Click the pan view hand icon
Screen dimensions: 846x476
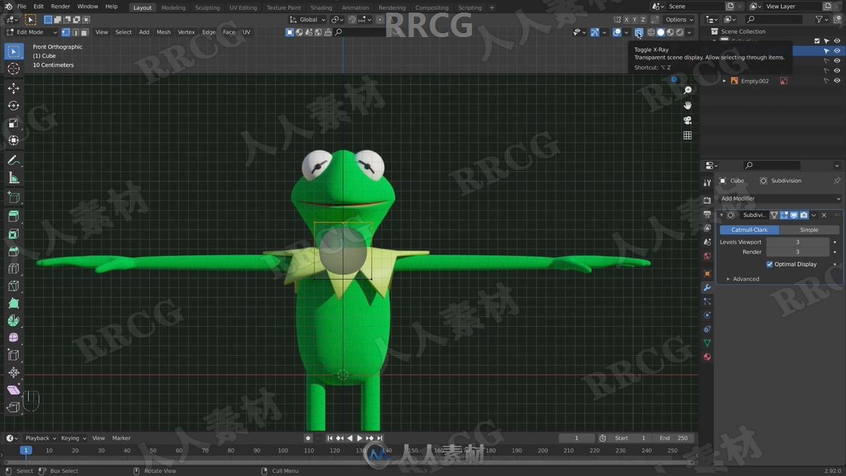(x=687, y=105)
